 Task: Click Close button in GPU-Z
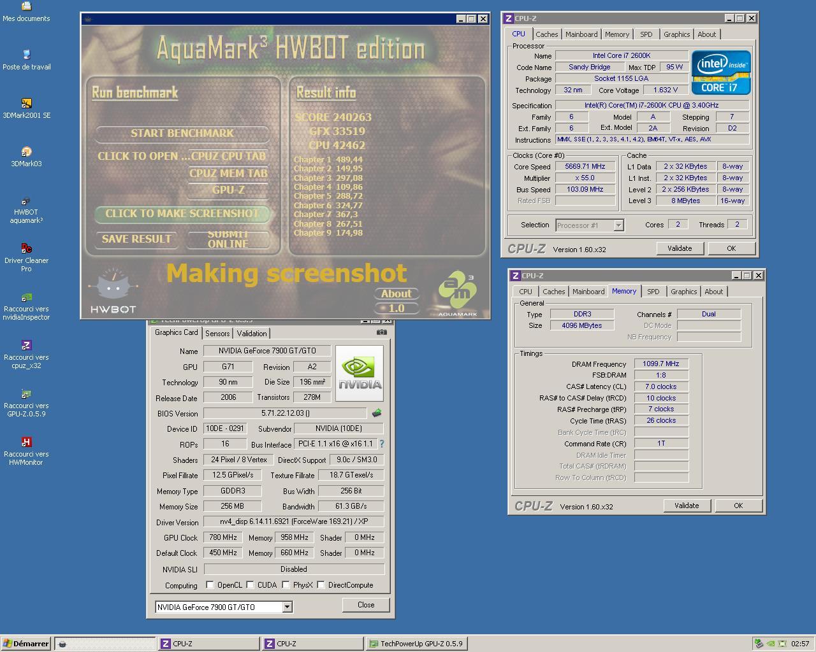[366, 605]
